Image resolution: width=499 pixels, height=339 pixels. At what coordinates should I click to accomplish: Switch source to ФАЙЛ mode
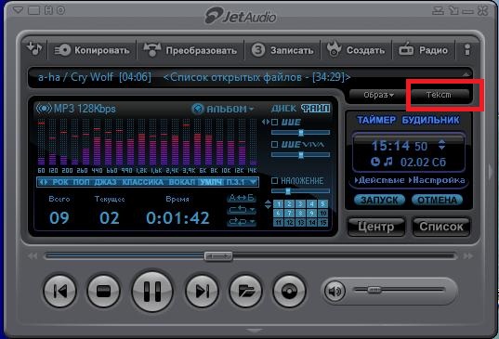tap(316, 109)
